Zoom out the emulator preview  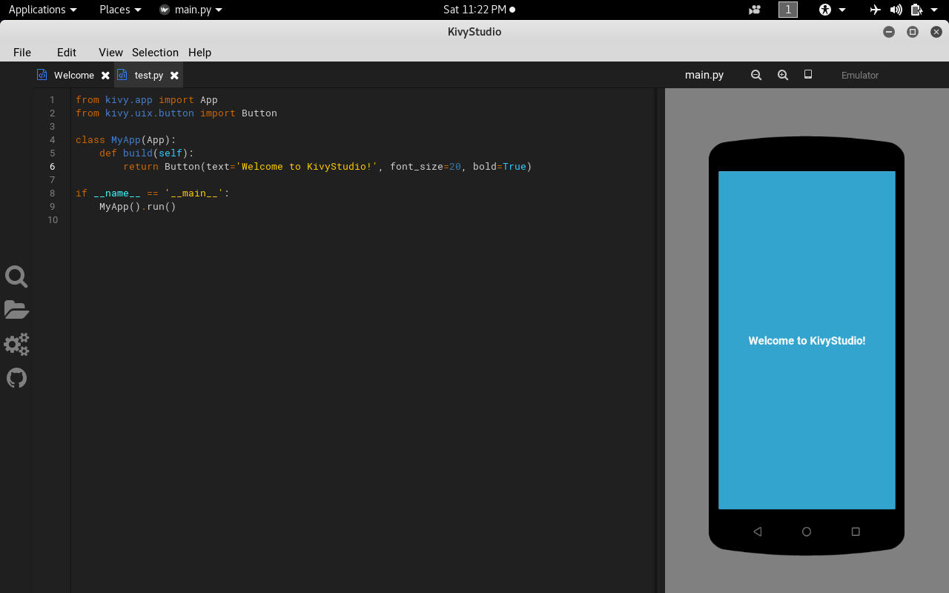point(756,75)
